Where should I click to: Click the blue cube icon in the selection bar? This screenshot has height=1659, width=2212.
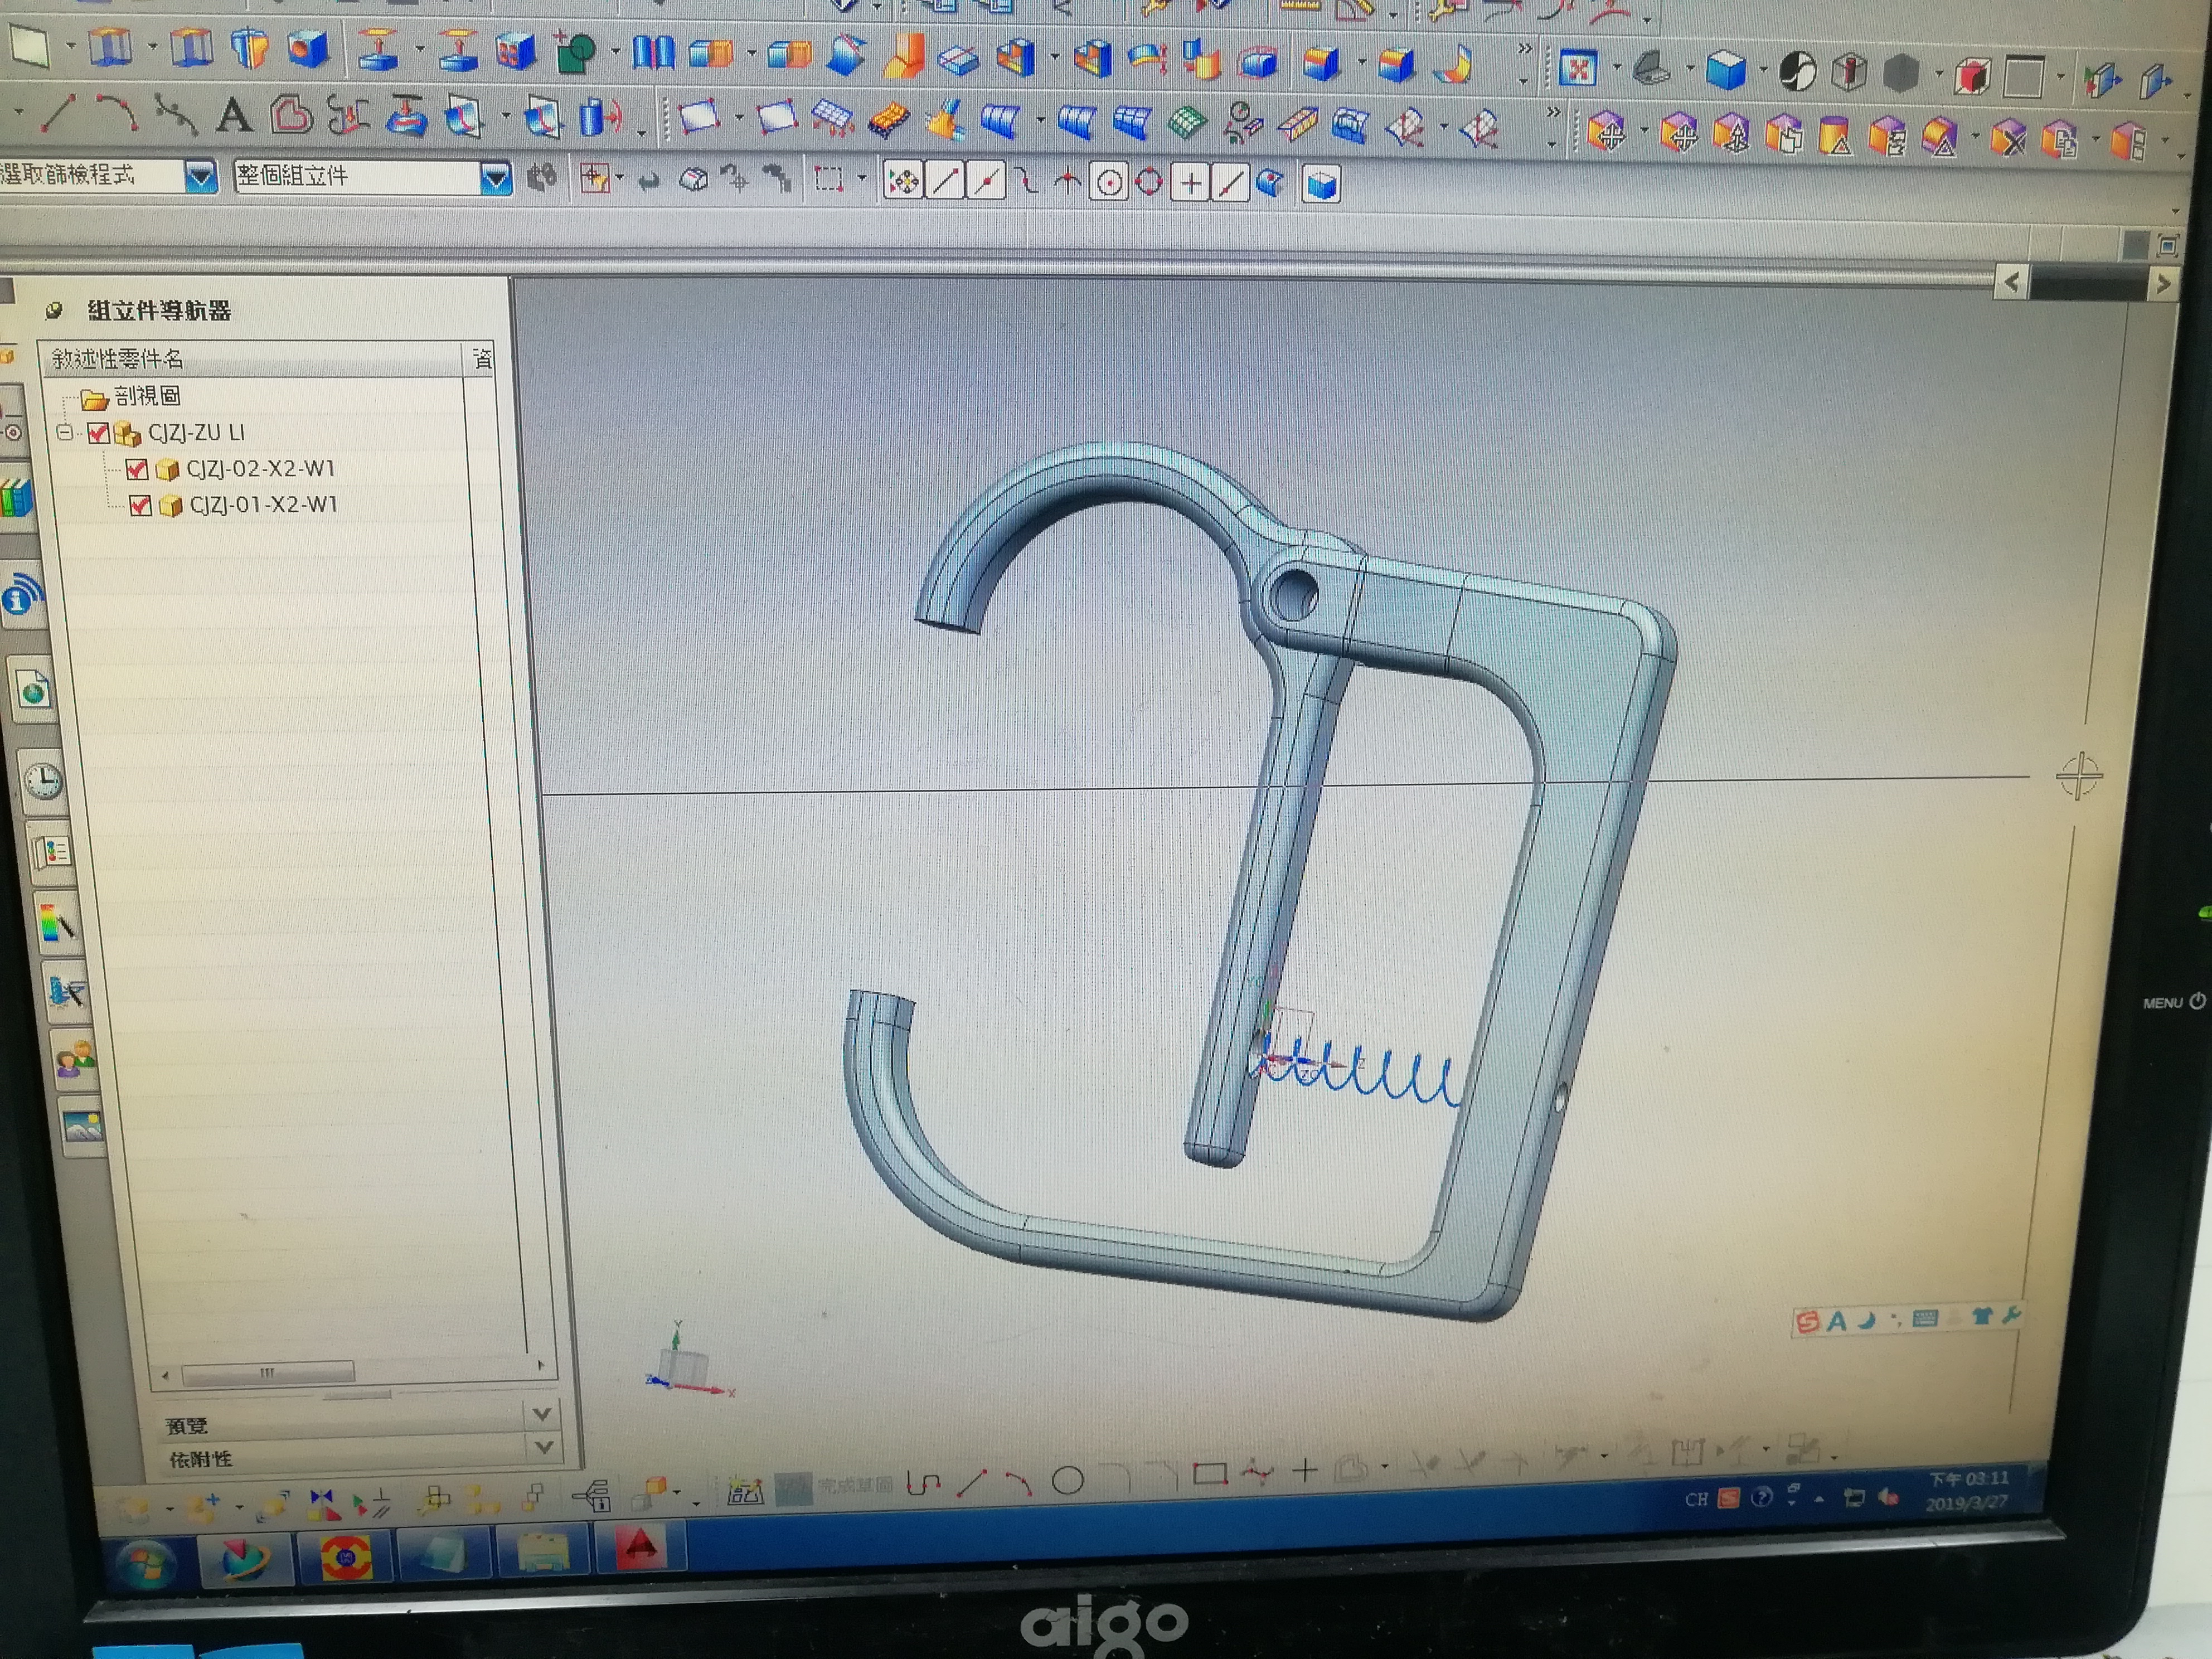1321,185
